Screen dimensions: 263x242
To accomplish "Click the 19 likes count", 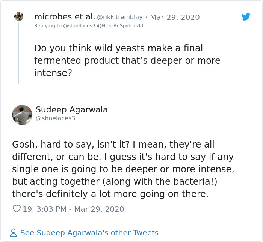I will 27,209.
